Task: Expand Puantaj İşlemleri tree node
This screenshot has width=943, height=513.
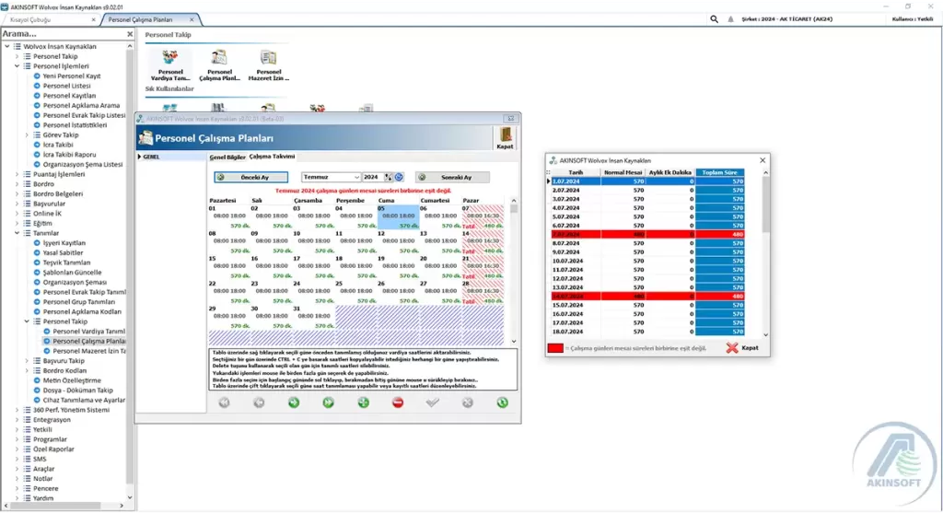Action: coord(17,174)
